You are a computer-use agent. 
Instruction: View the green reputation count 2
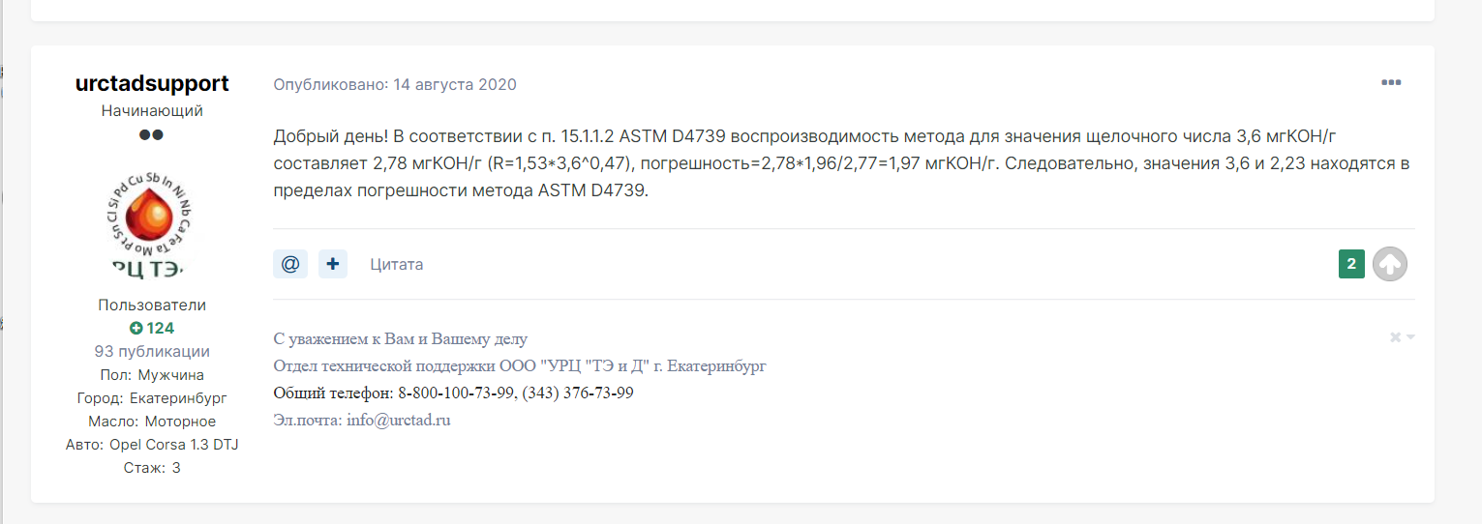1351,264
